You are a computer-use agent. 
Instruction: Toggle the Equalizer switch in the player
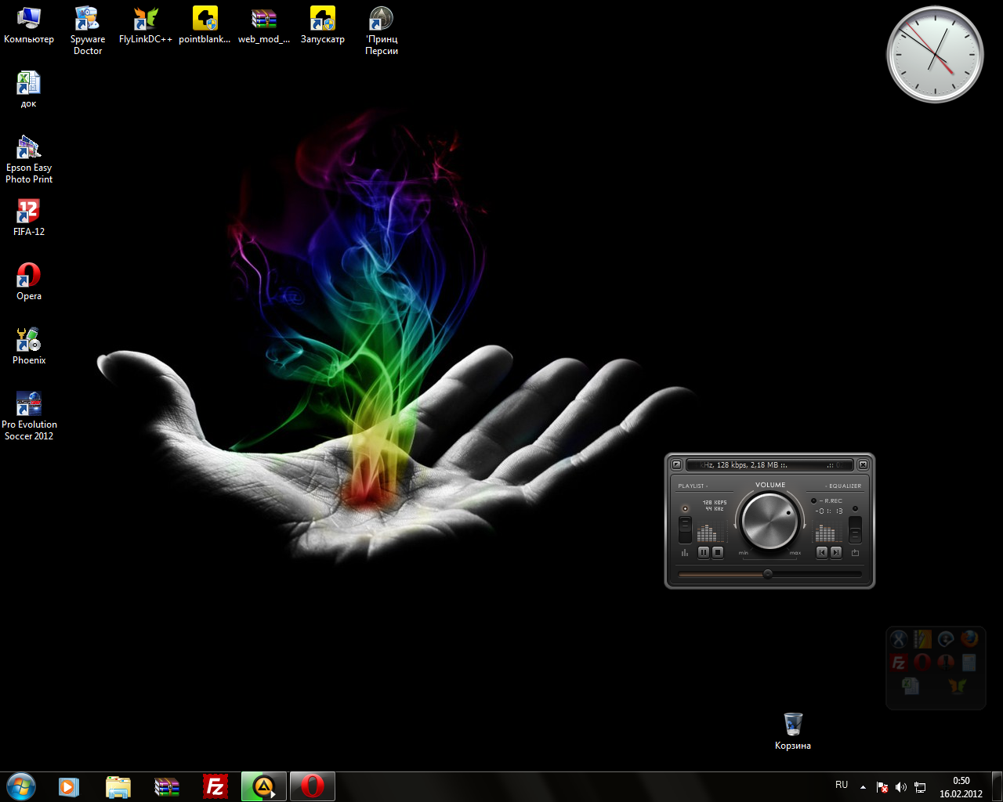(855, 529)
